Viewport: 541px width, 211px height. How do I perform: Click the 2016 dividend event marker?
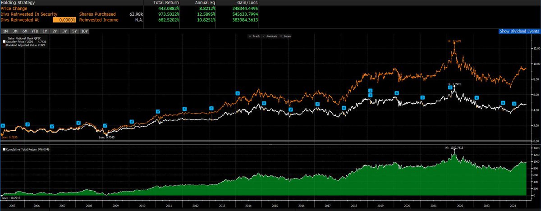tap(291, 109)
